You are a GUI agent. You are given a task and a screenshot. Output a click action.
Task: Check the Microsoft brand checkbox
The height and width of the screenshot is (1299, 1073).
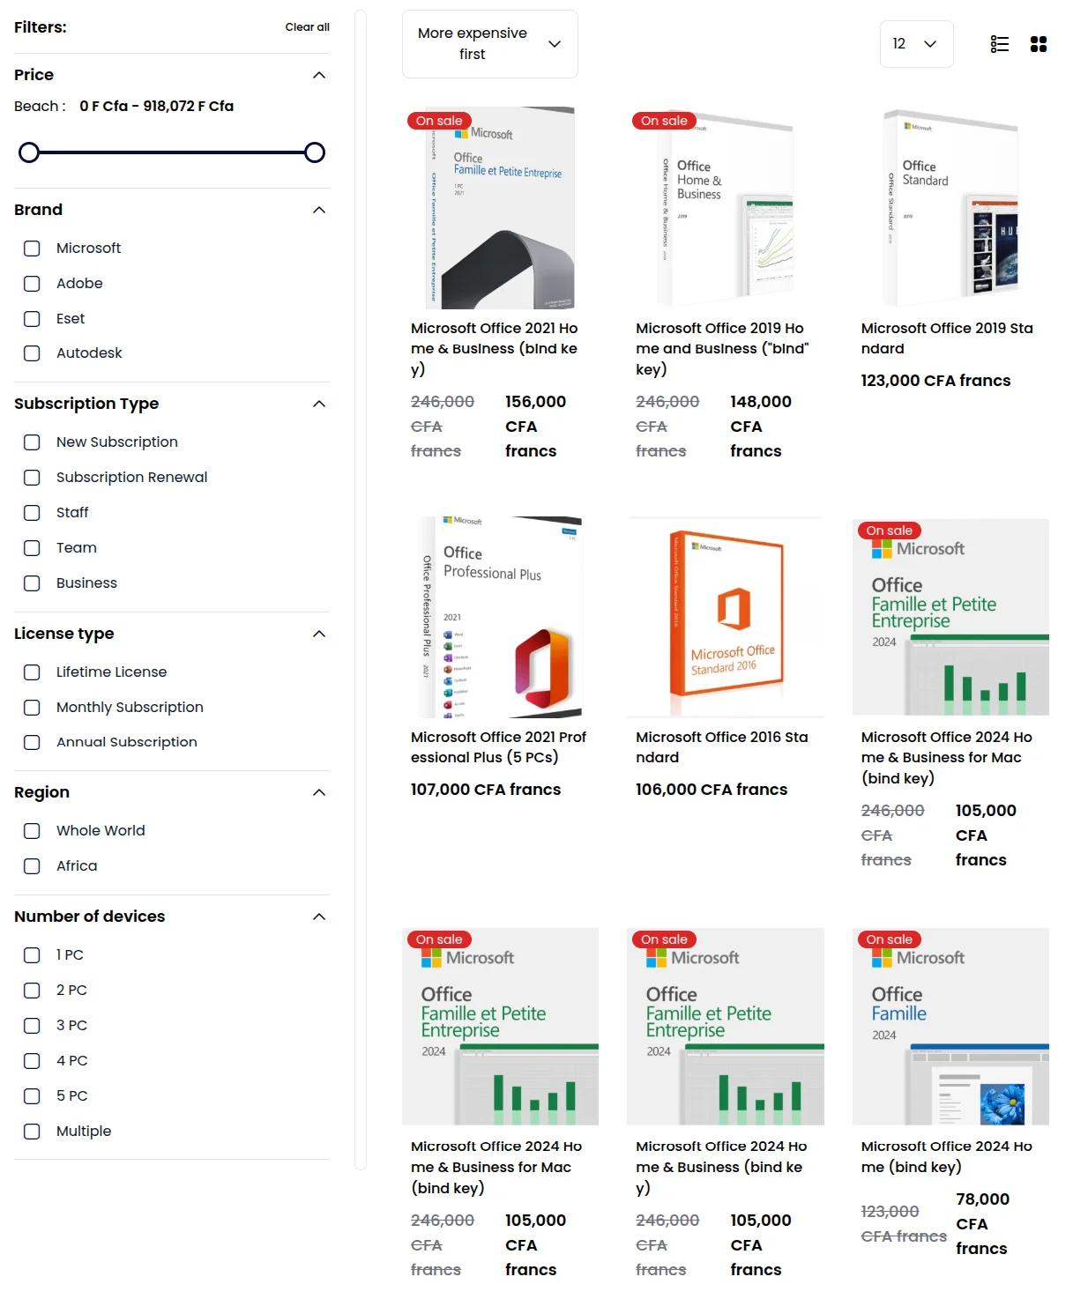[33, 249]
